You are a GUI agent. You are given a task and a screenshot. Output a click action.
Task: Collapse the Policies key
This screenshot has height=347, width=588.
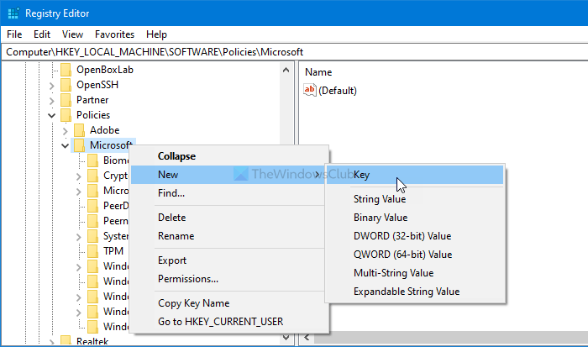coord(52,116)
